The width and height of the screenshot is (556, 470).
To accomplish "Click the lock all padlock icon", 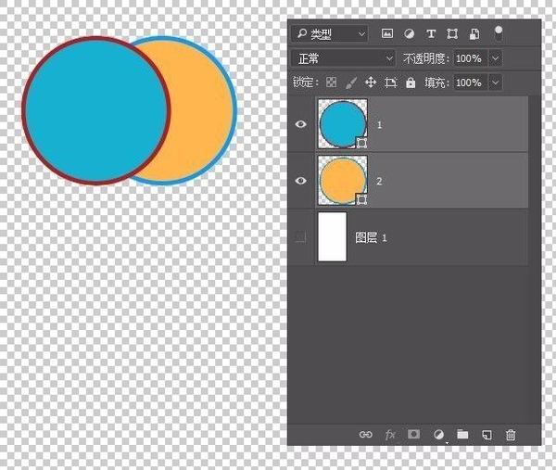I will tap(411, 83).
